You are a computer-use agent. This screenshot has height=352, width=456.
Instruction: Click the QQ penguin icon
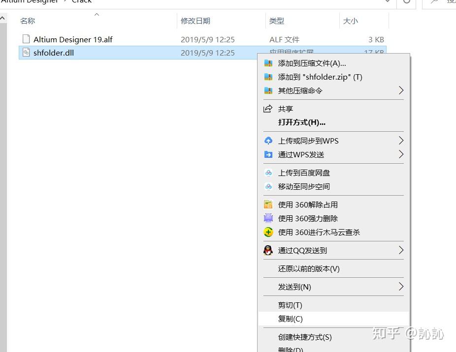tap(268, 250)
